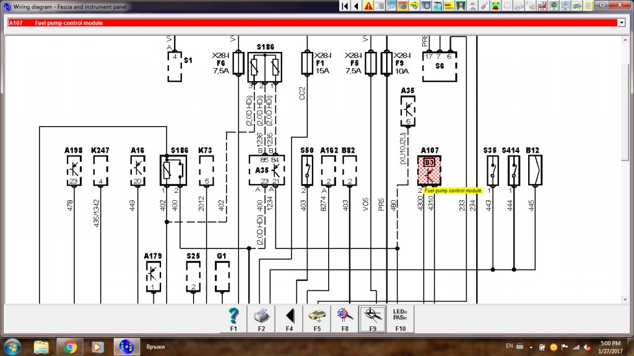The image size is (634, 356).
Task: Print diagram with F2 printer button
Action: tap(261, 320)
